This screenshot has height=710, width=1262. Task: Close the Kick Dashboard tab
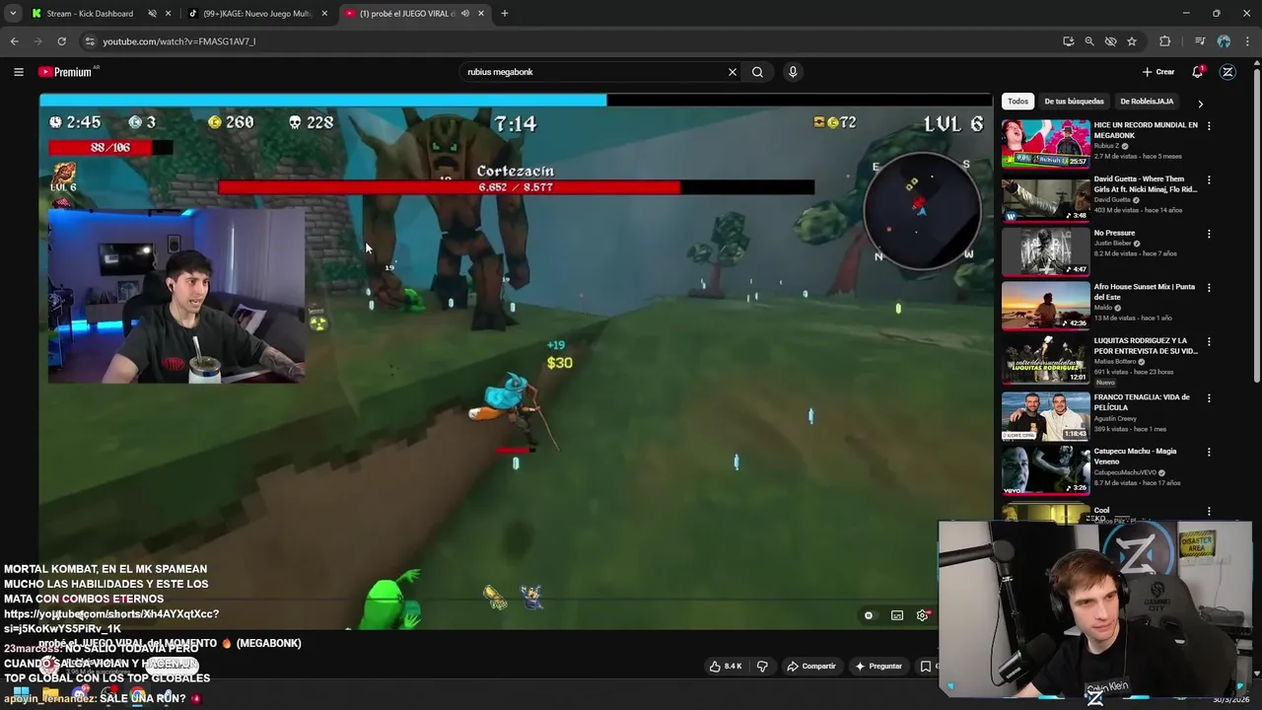click(169, 14)
